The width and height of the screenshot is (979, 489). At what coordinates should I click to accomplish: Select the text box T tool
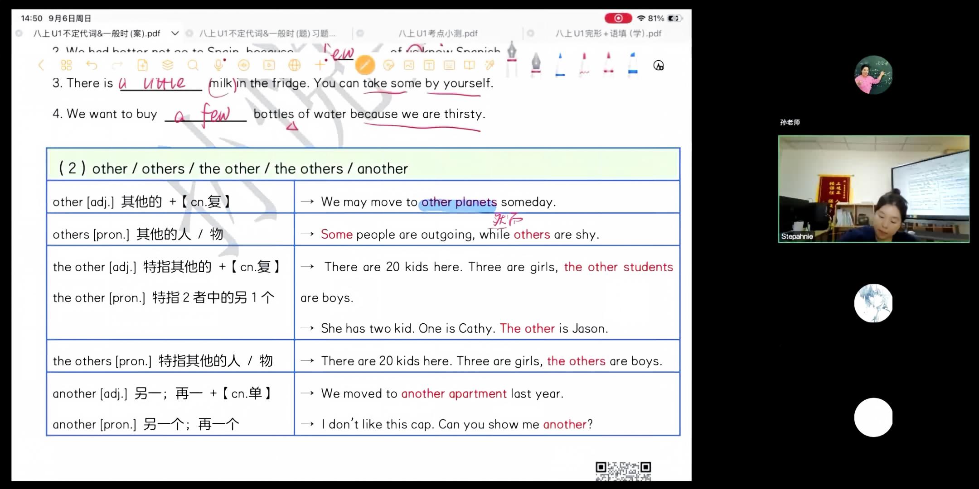[429, 65]
